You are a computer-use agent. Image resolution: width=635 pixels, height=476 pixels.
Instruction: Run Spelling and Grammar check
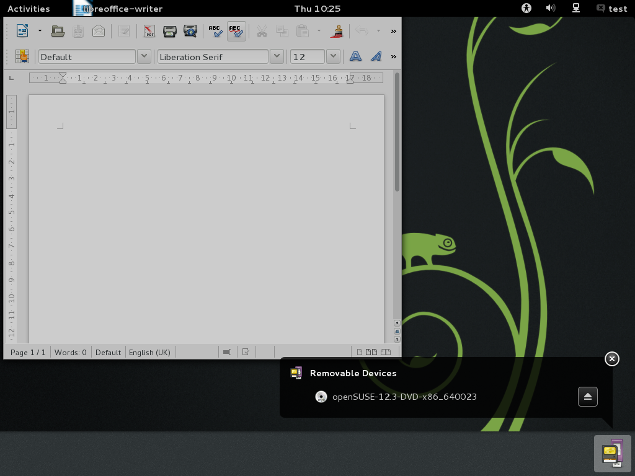coord(215,31)
